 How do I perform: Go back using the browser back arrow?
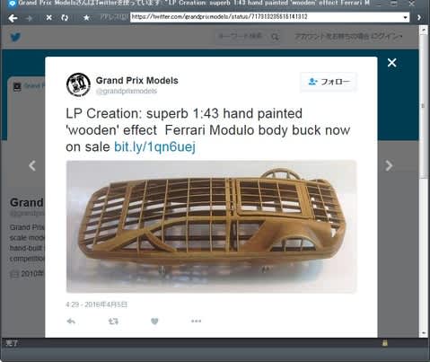[13, 18]
